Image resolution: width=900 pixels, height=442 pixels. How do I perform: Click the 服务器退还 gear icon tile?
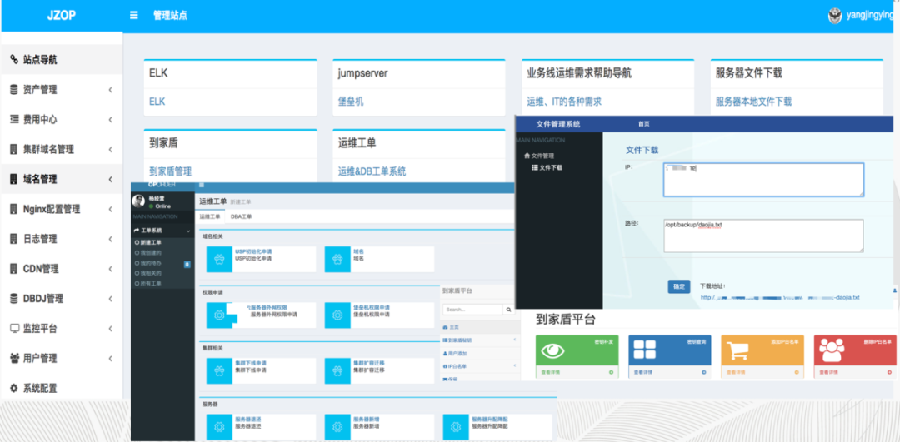pyautogui.click(x=219, y=426)
